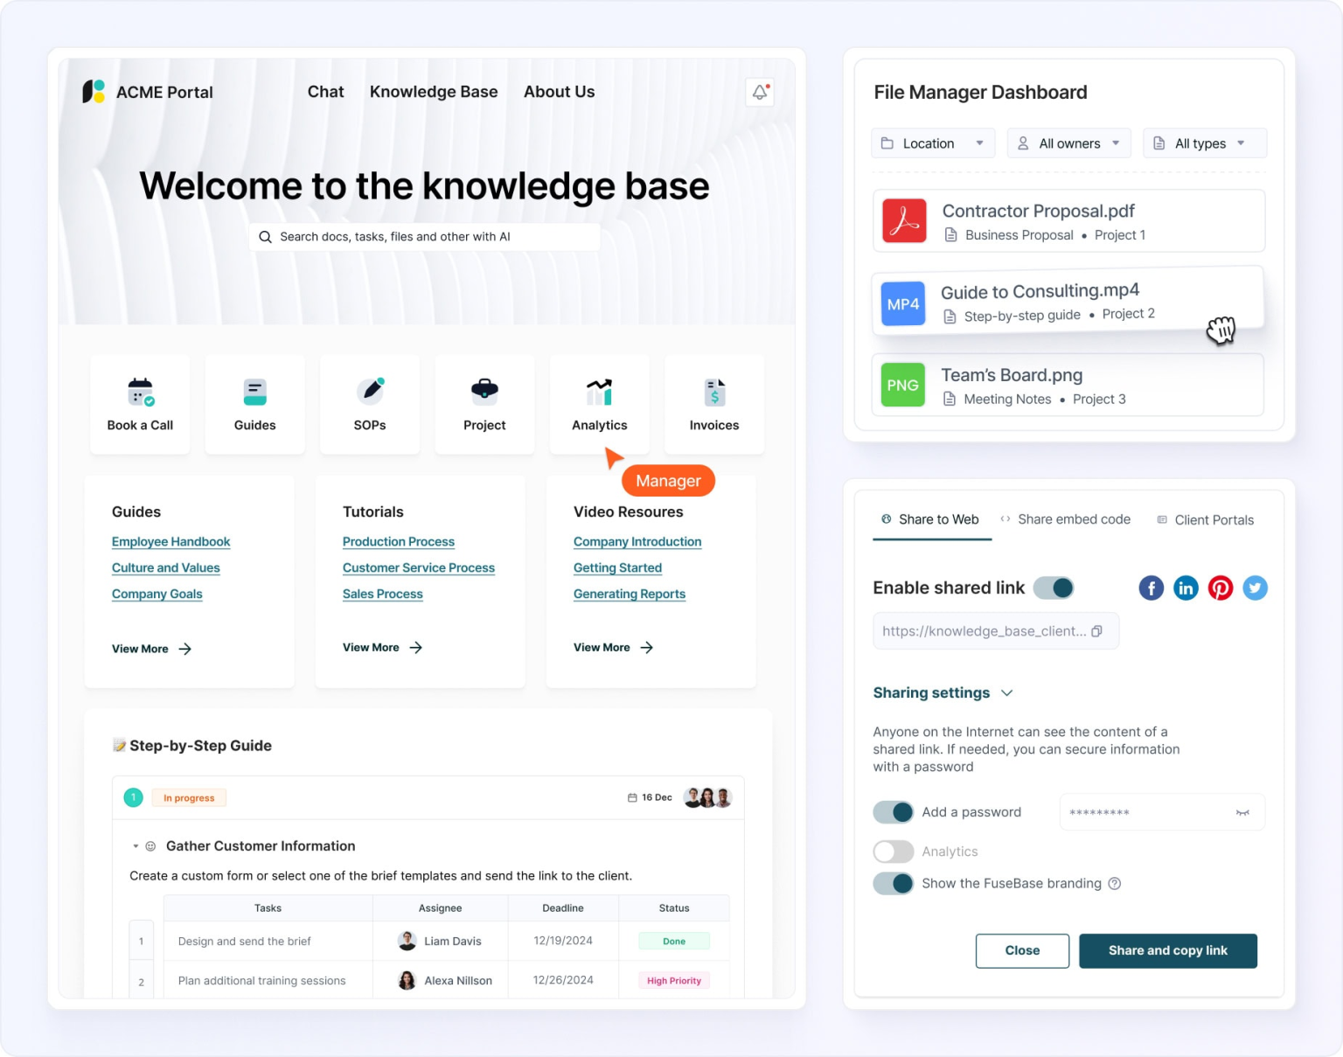This screenshot has width=1343, height=1057.
Task: Click the Share and copy link button
Action: (x=1167, y=950)
